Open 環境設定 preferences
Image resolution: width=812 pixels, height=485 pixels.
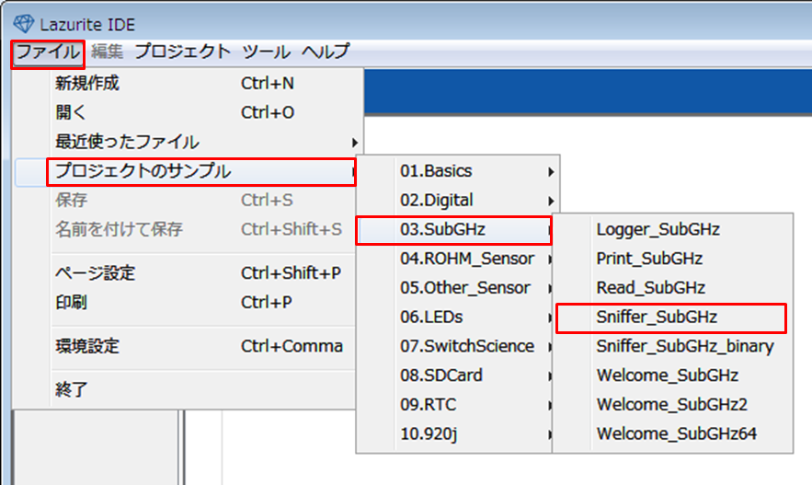click(87, 346)
